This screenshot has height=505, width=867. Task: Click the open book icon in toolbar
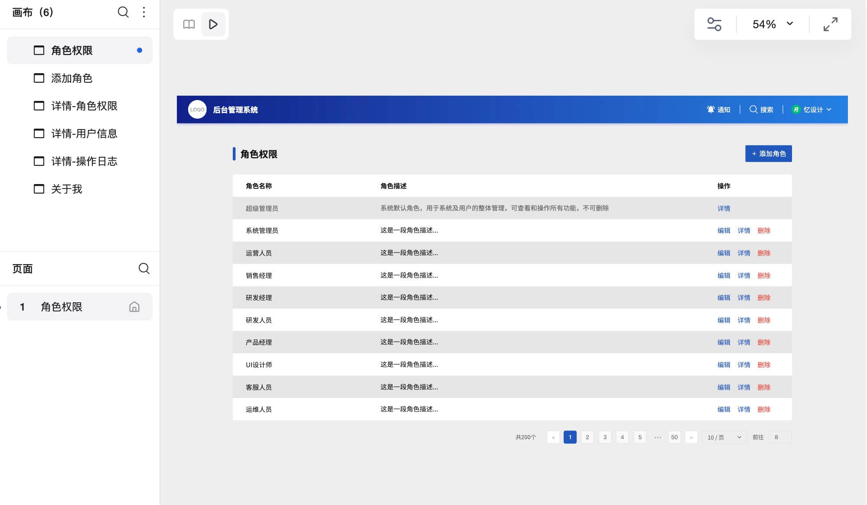click(x=189, y=24)
